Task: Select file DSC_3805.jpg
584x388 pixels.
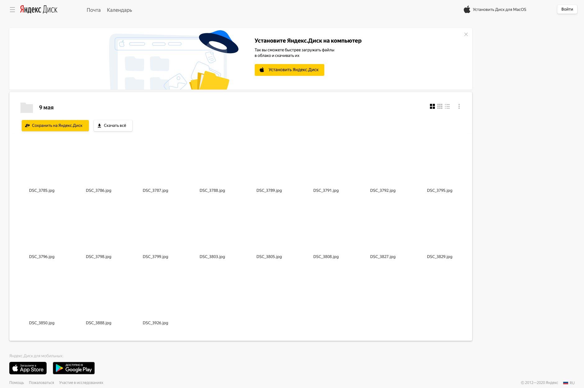Action: coord(269,256)
